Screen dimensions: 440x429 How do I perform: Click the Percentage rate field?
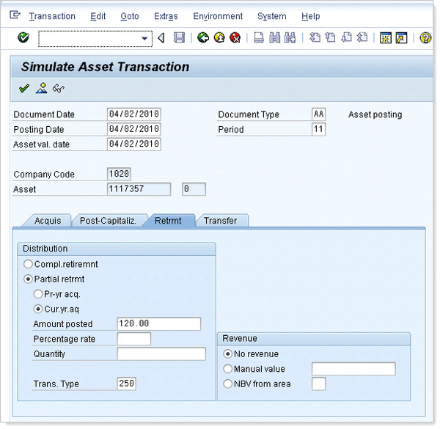133,339
